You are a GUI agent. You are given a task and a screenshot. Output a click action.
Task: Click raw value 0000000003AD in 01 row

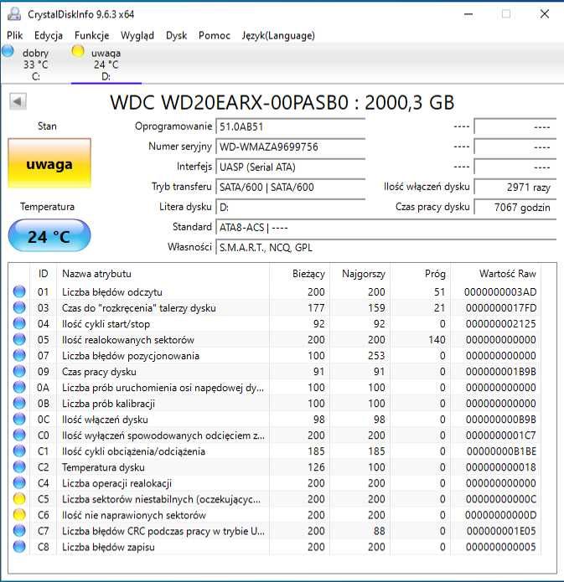point(500,291)
